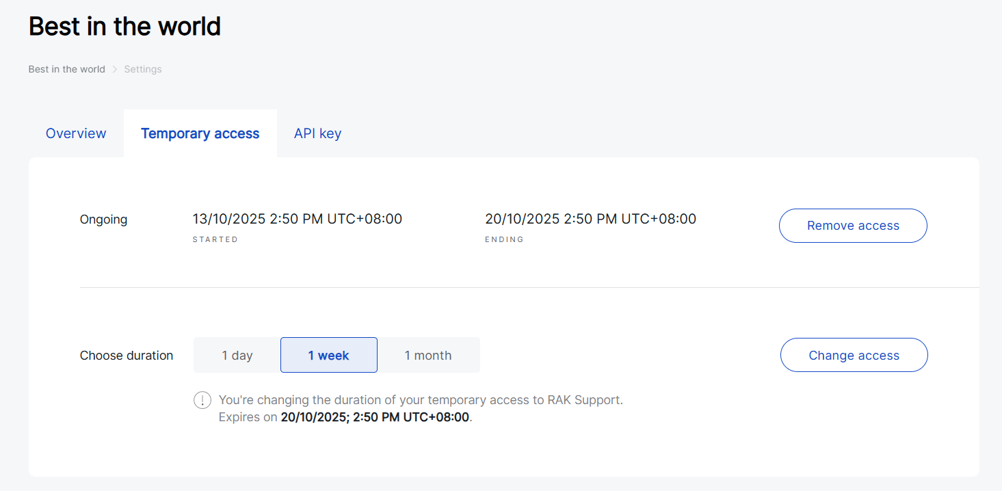Click the Settings breadcrumb item

tap(143, 69)
